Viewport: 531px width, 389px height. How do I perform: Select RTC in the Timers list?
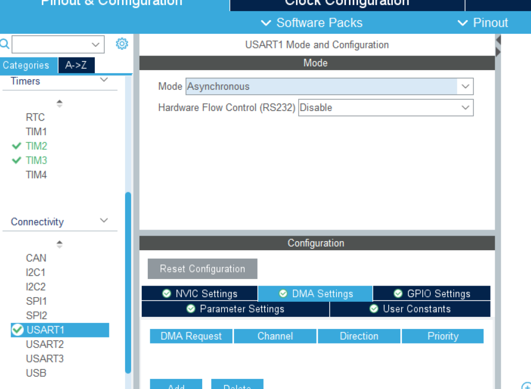(x=35, y=117)
